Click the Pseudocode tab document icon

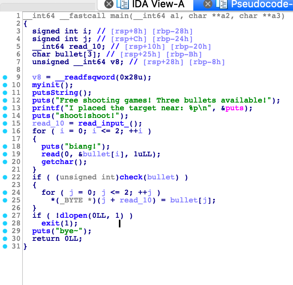(222, 4)
